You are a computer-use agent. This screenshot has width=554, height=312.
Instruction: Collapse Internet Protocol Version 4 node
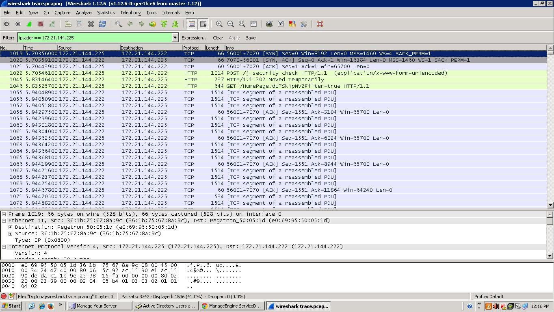4,247
